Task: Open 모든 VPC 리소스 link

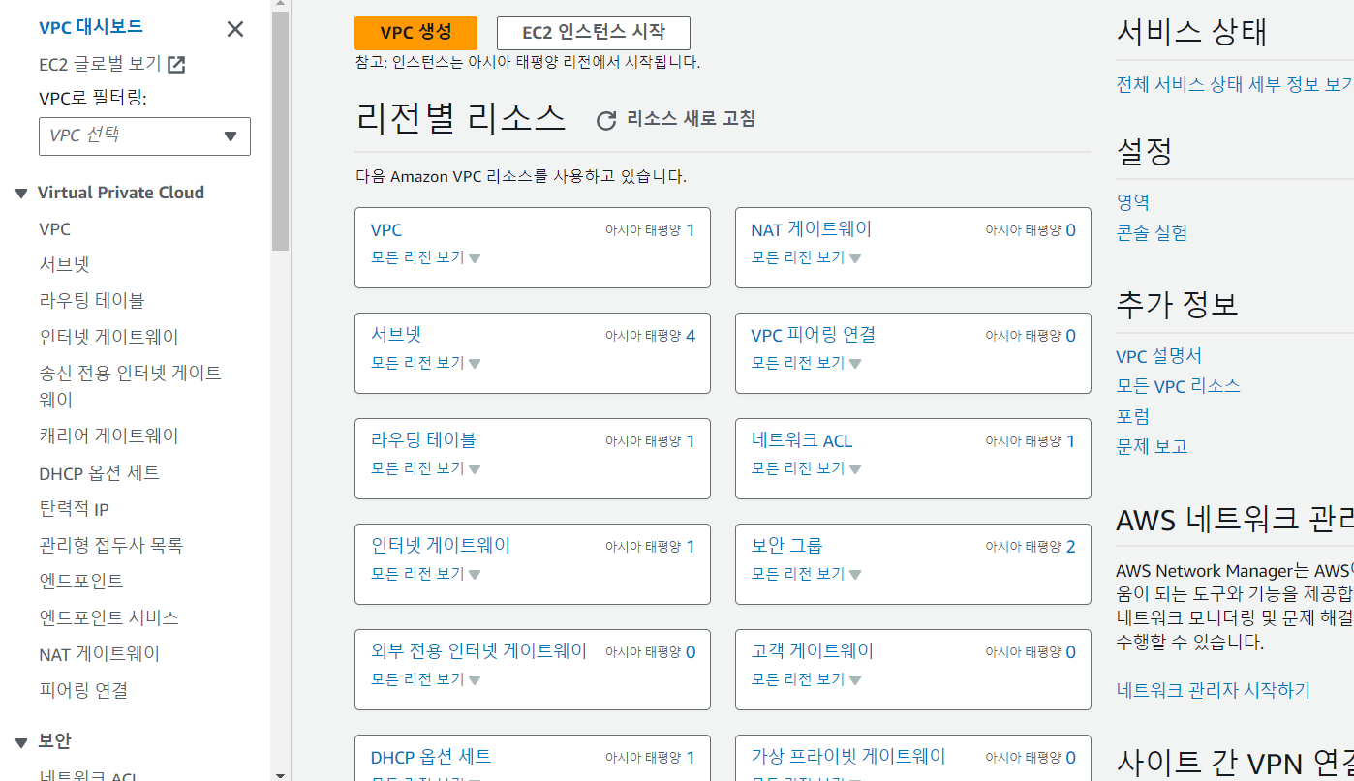Action: (x=1179, y=386)
